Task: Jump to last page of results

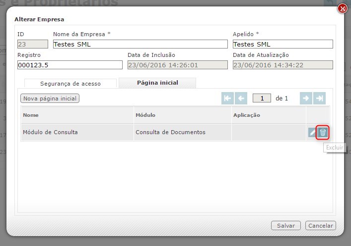Action: pos(320,98)
